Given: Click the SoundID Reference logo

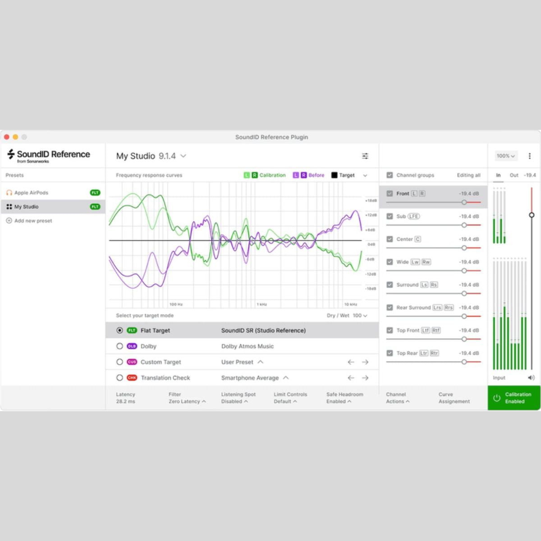Looking at the screenshot, I should coord(49,156).
